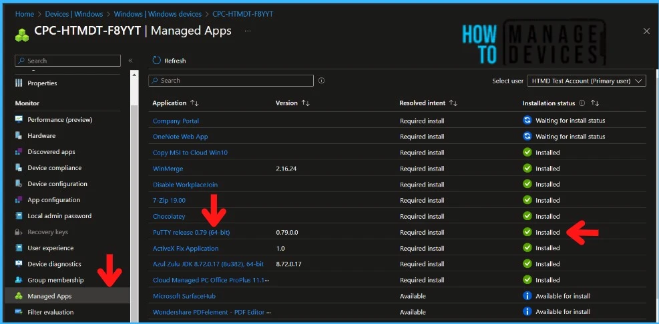Click the Recovery keys lock icon
The height and width of the screenshot is (324, 659).
pyautogui.click(x=19, y=232)
